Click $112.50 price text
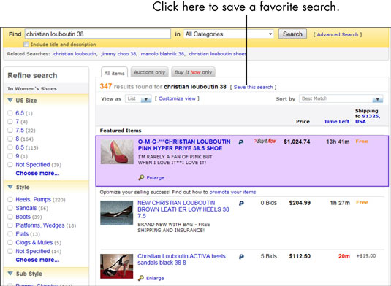Viewport: 391px width, 286px height. 300,256
